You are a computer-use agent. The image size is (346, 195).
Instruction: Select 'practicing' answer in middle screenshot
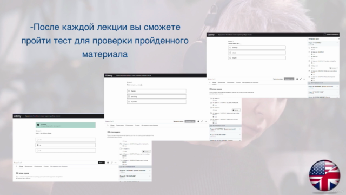(x=156, y=96)
